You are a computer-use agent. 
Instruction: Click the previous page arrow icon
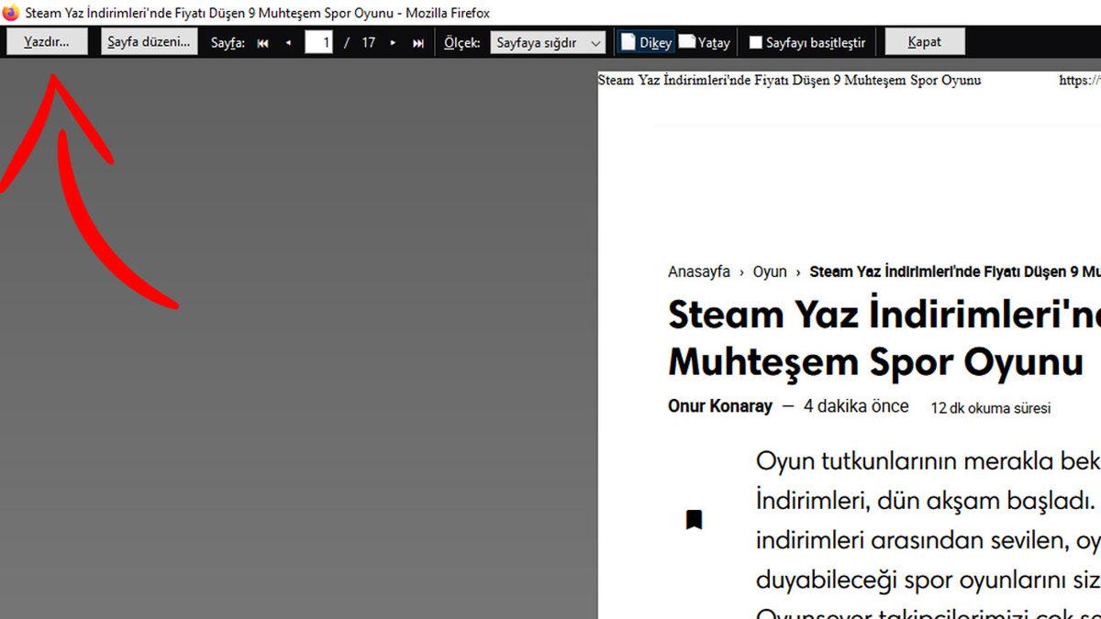point(287,41)
